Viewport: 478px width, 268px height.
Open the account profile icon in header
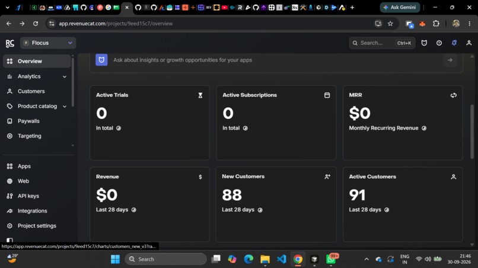pyautogui.click(x=469, y=43)
